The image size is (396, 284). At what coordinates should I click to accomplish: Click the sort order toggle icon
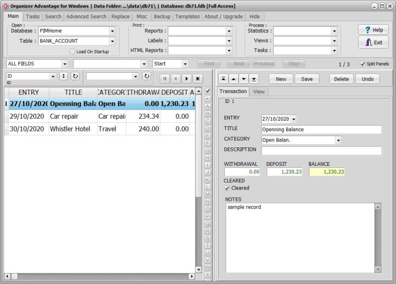(63, 76)
